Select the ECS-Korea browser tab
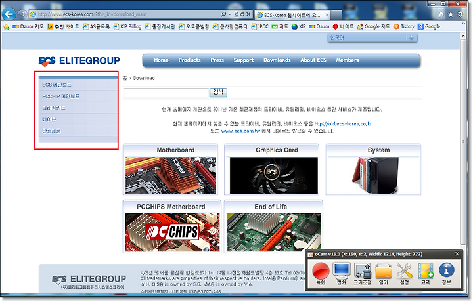 click(292, 14)
